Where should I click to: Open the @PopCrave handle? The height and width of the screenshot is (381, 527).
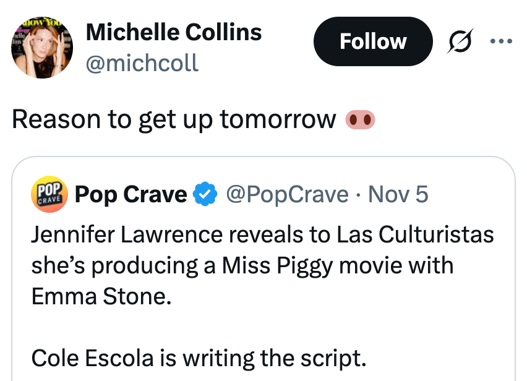pos(288,195)
